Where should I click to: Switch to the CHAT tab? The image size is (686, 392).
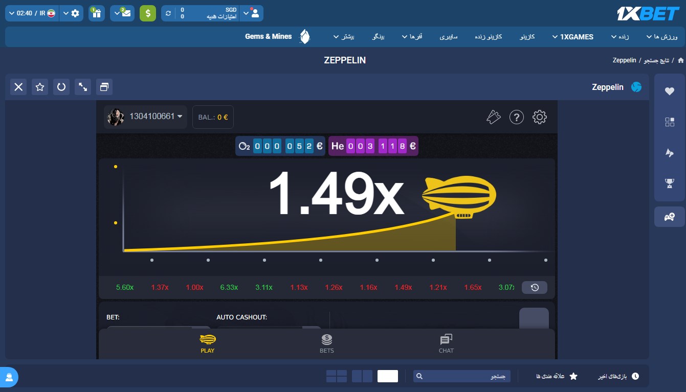[446, 343]
